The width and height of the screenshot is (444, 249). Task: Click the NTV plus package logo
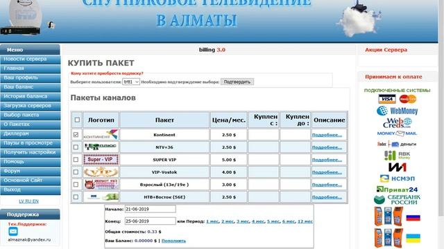[101, 147]
